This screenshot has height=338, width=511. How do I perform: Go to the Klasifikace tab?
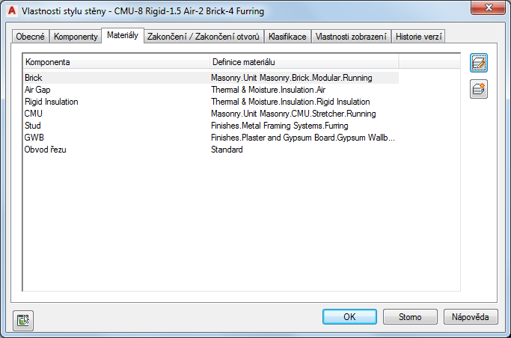click(287, 37)
